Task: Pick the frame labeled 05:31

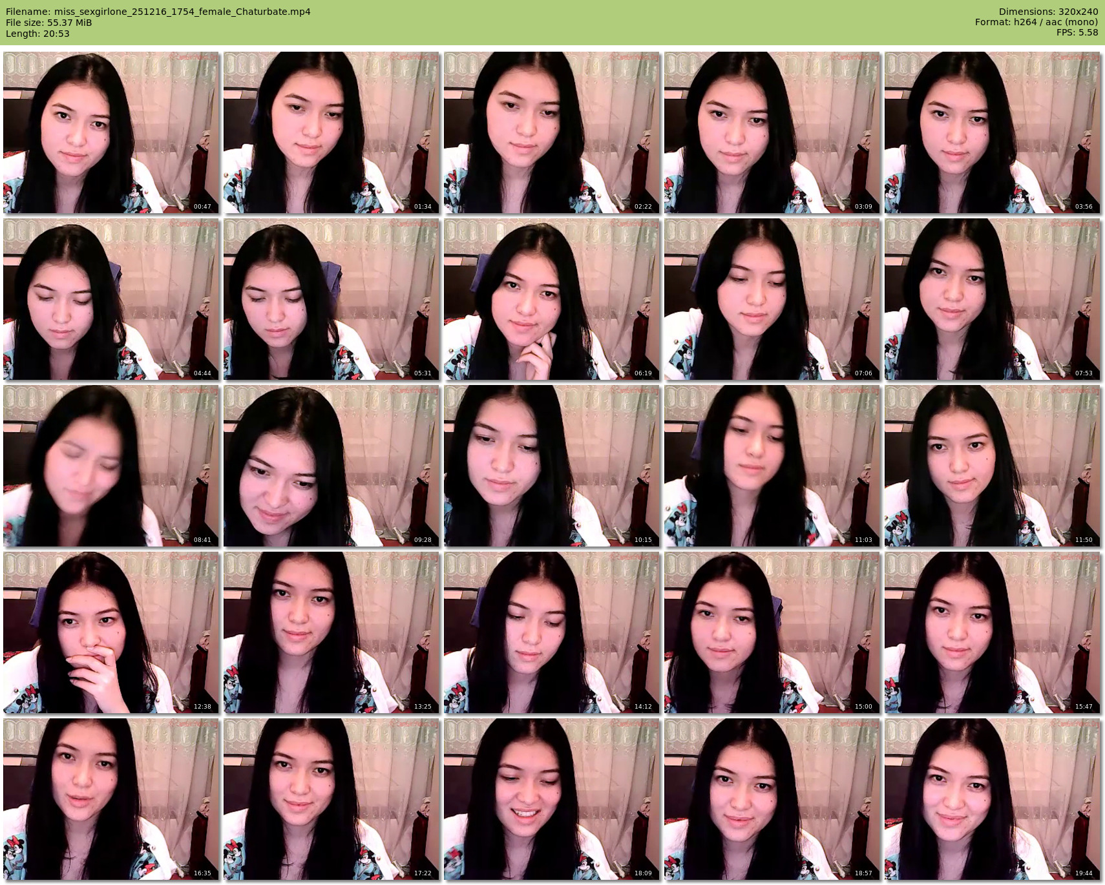Action: coord(331,299)
